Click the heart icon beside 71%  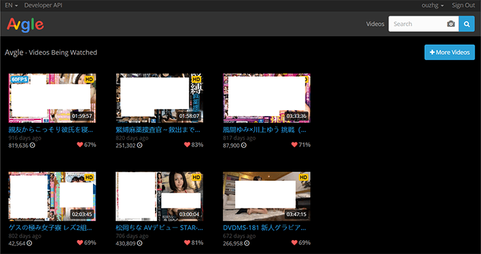tap(294, 144)
